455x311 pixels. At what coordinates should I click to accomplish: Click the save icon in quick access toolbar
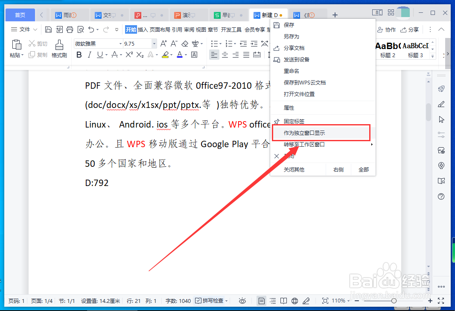click(x=49, y=29)
